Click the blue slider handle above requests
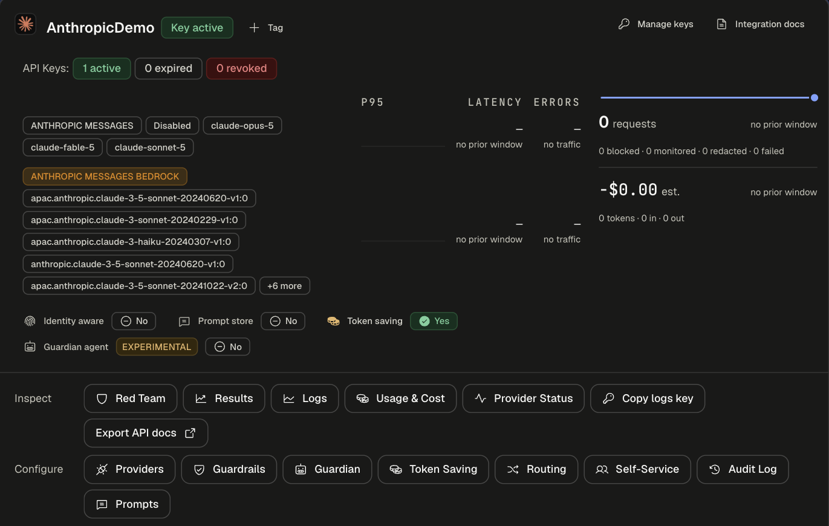This screenshot has height=526, width=829. [x=814, y=97]
